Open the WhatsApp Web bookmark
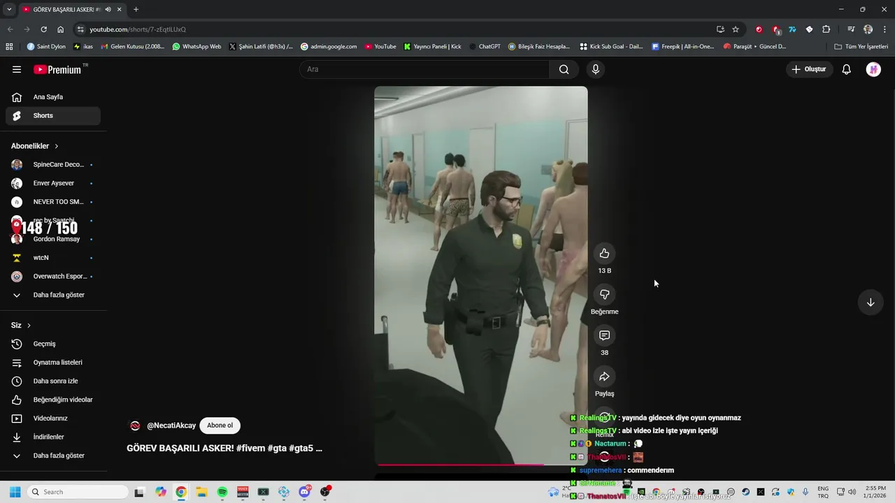This screenshot has height=503, width=895. [196, 47]
